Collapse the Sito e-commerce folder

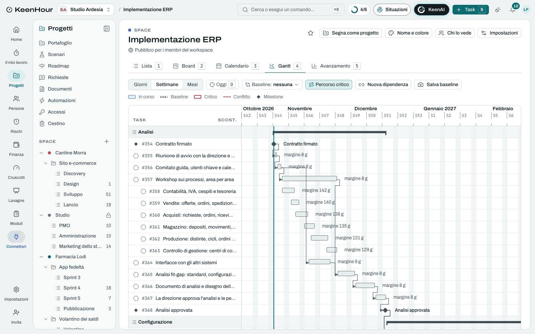point(46,163)
